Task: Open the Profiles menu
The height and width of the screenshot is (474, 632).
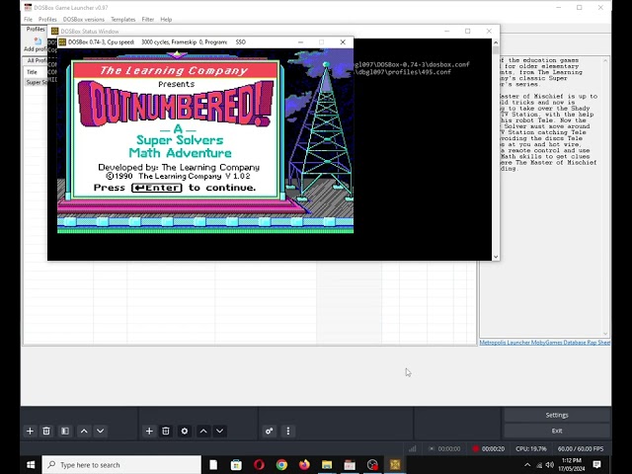Action: click(x=47, y=20)
